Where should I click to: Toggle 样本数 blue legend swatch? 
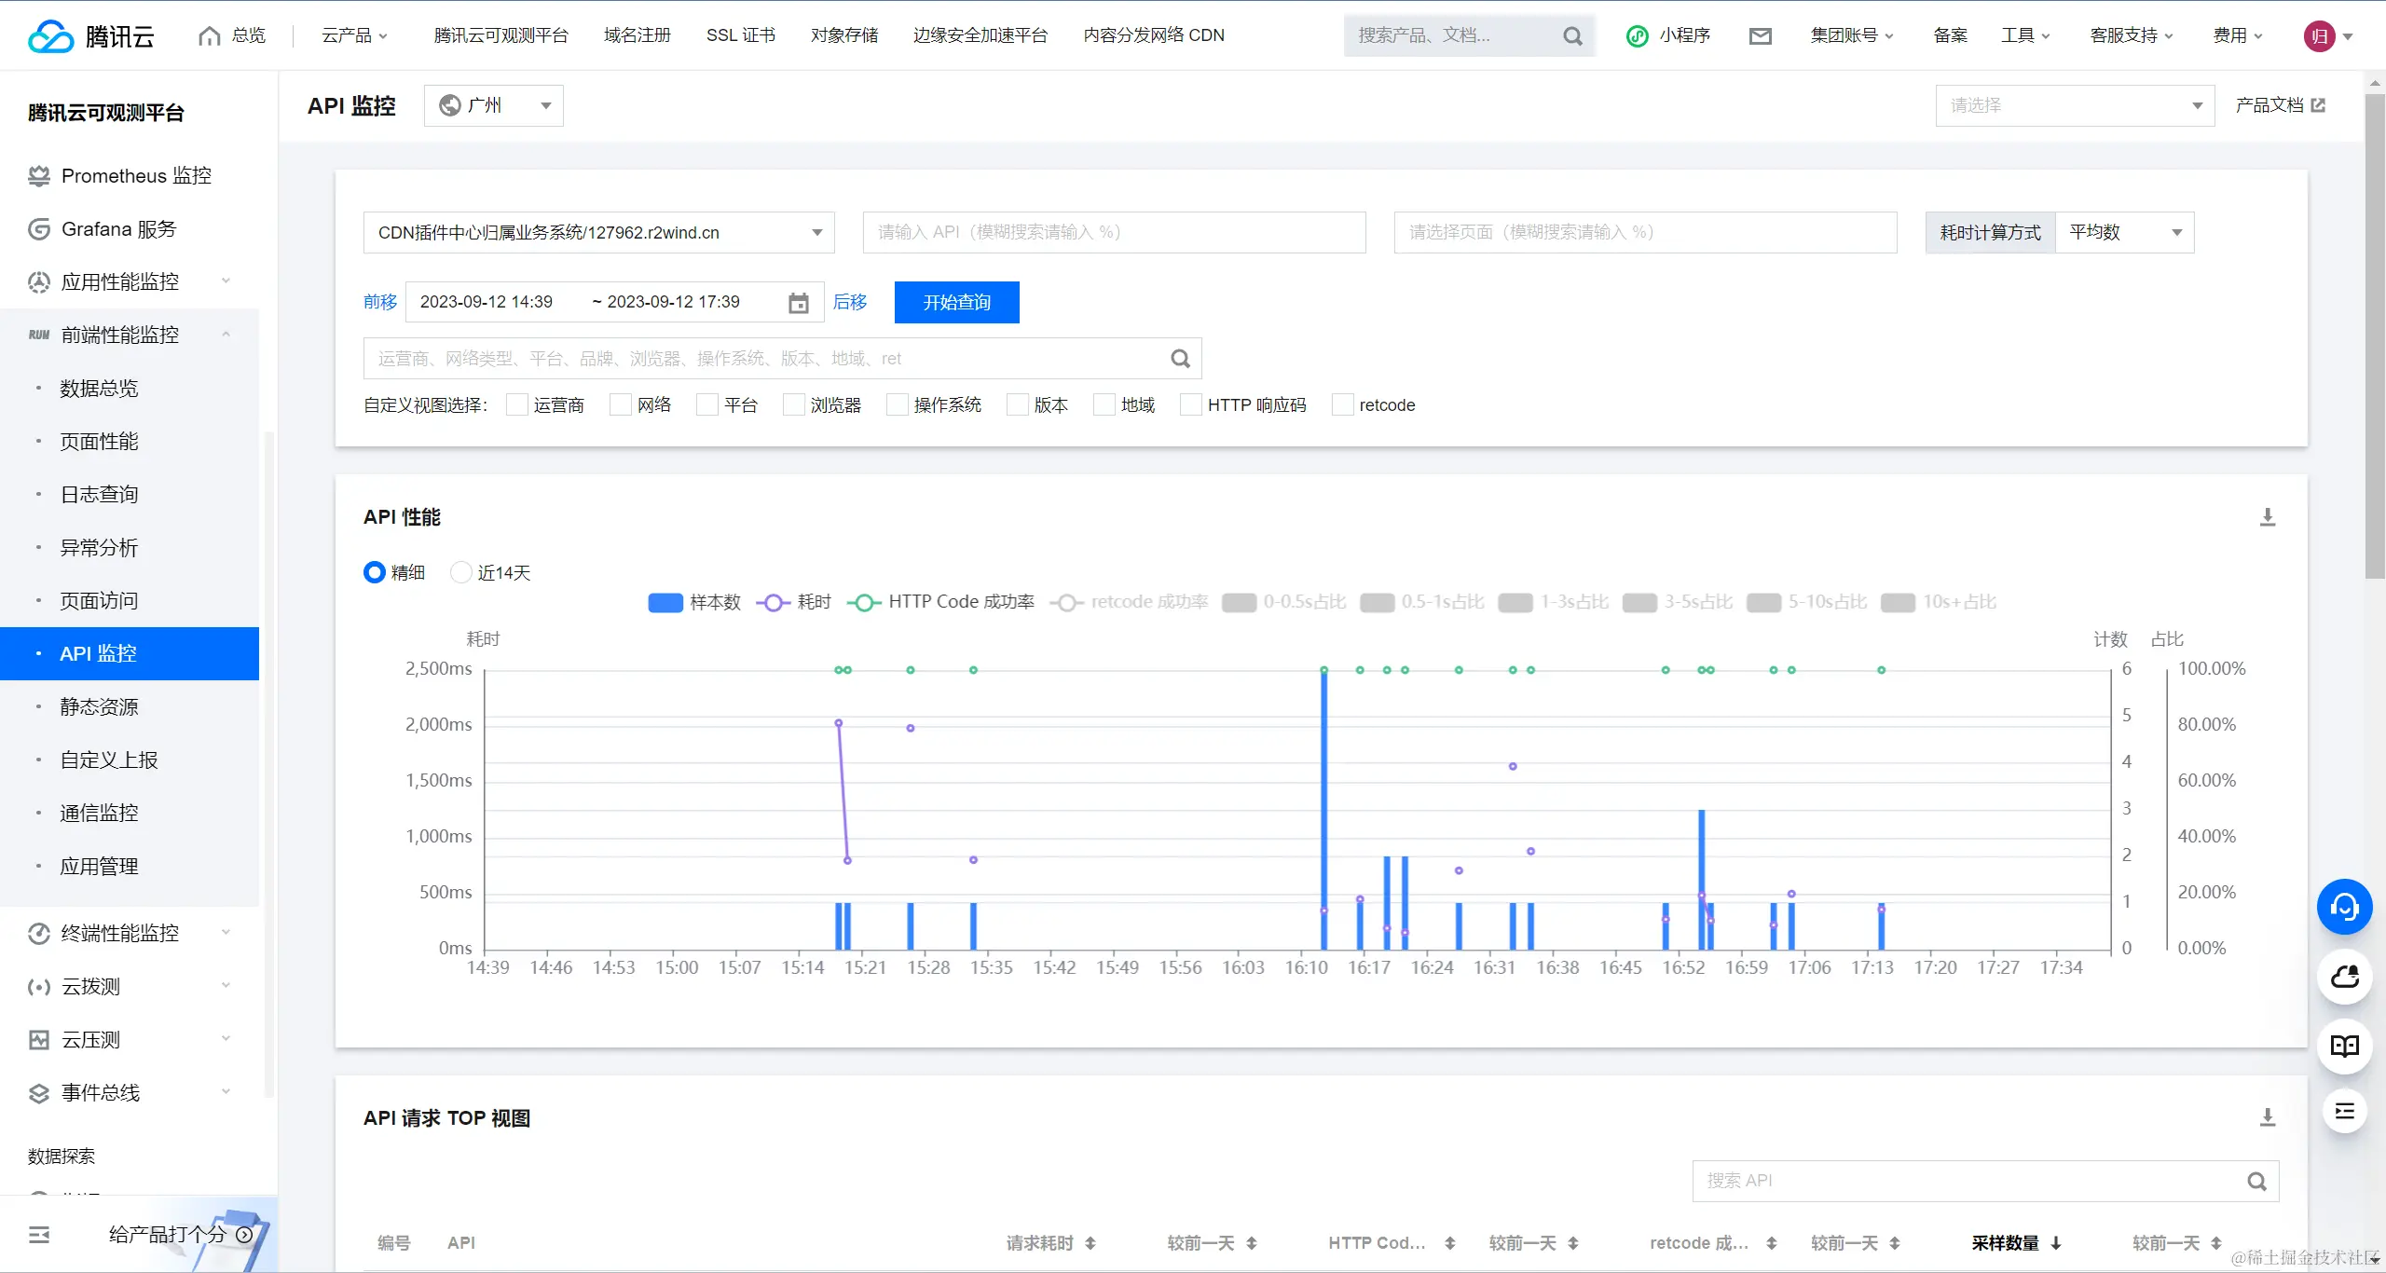tap(665, 602)
